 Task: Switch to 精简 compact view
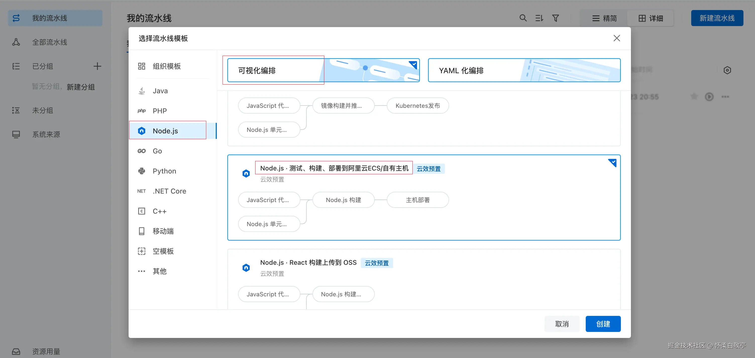click(x=604, y=18)
